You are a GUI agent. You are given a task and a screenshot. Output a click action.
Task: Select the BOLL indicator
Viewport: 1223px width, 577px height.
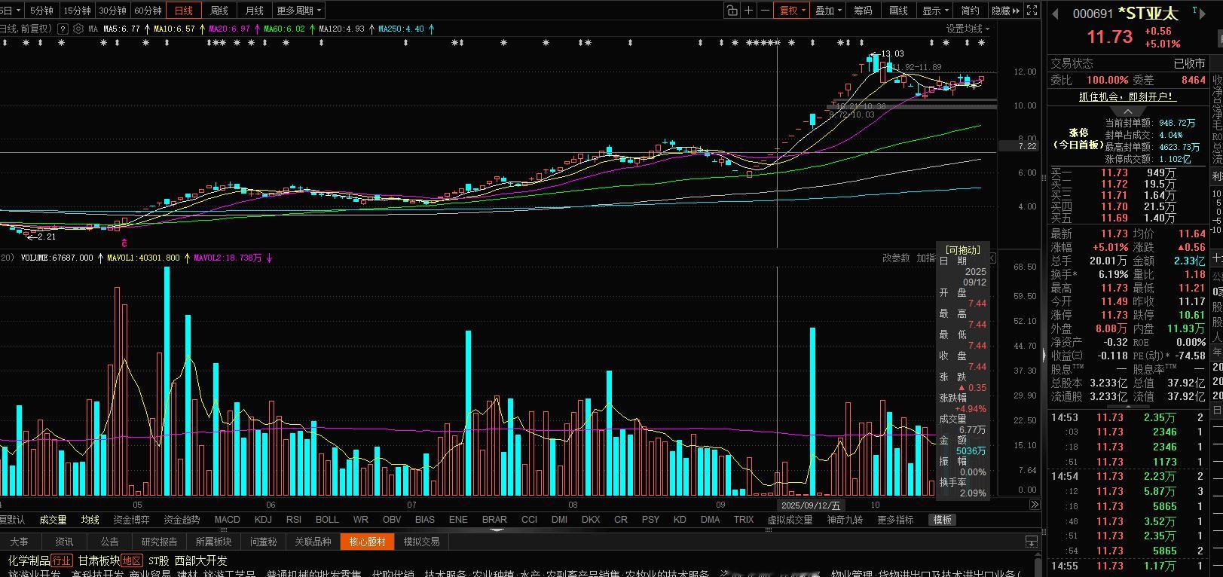(x=327, y=520)
